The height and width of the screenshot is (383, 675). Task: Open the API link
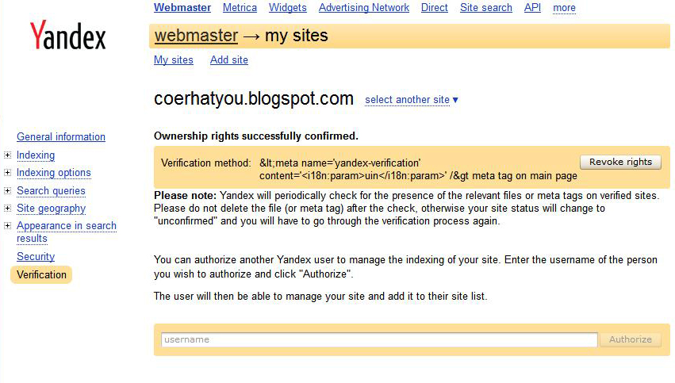532,8
